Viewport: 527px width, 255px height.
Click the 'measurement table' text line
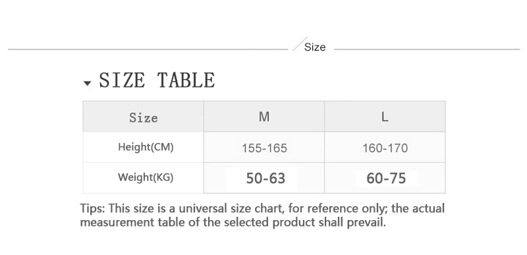point(233,223)
